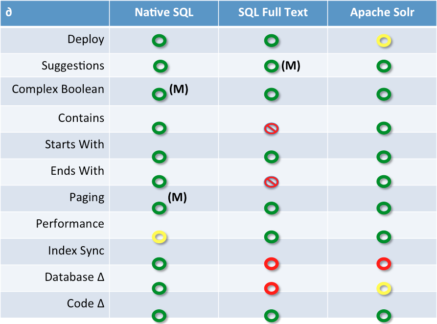This screenshot has height=324, width=437.
Task: Click red circle for SQL Full Text Database Δ
Action: pos(272,288)
